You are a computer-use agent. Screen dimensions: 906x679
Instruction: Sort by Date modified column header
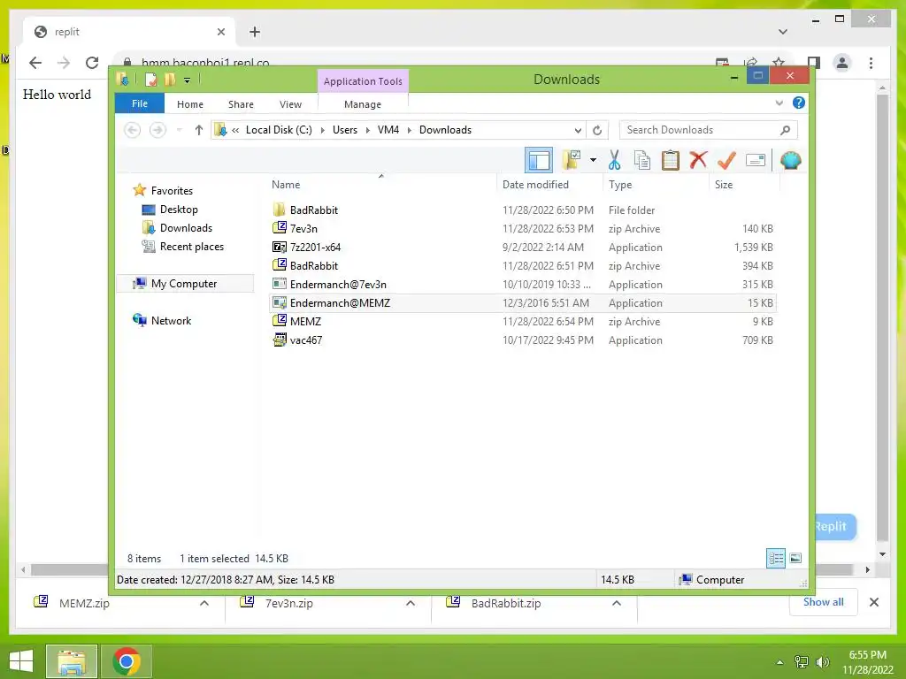point(535,185)
